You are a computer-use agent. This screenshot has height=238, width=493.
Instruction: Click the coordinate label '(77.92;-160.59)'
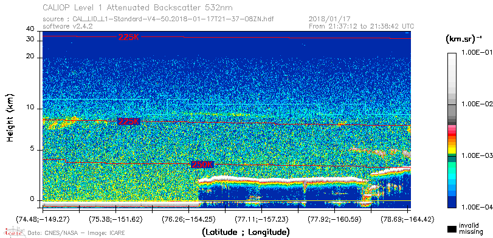pyautogui.click(x=334, y=219)
